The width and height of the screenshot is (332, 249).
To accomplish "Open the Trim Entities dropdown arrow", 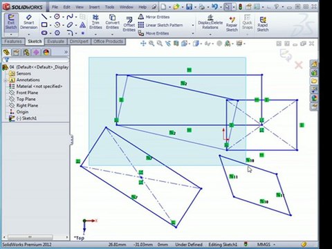I will pos(95,35).
